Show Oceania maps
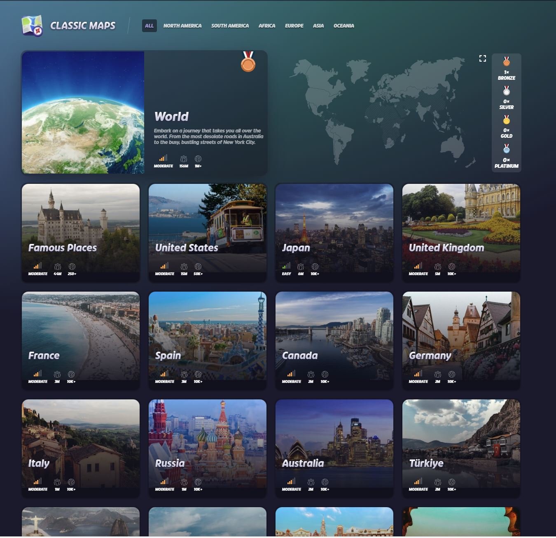 [343, 26]
